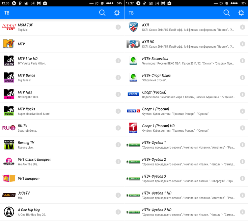Tap the play notification icon in left status bar
This screenshot has height=221, width=248.
click(x=14, y=3)
